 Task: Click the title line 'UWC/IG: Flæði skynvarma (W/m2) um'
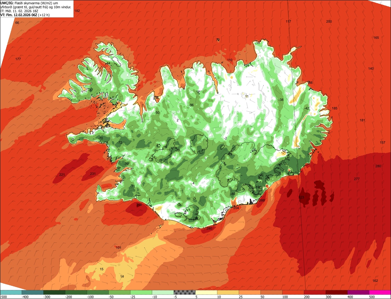tap(30, 3)
